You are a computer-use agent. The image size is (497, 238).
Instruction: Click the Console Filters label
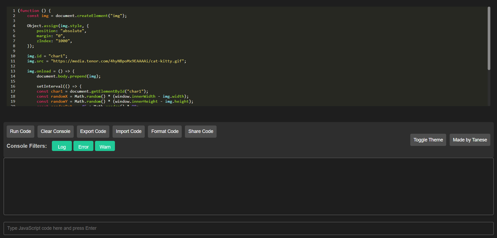pyautogui.click(x=27, y=146)
